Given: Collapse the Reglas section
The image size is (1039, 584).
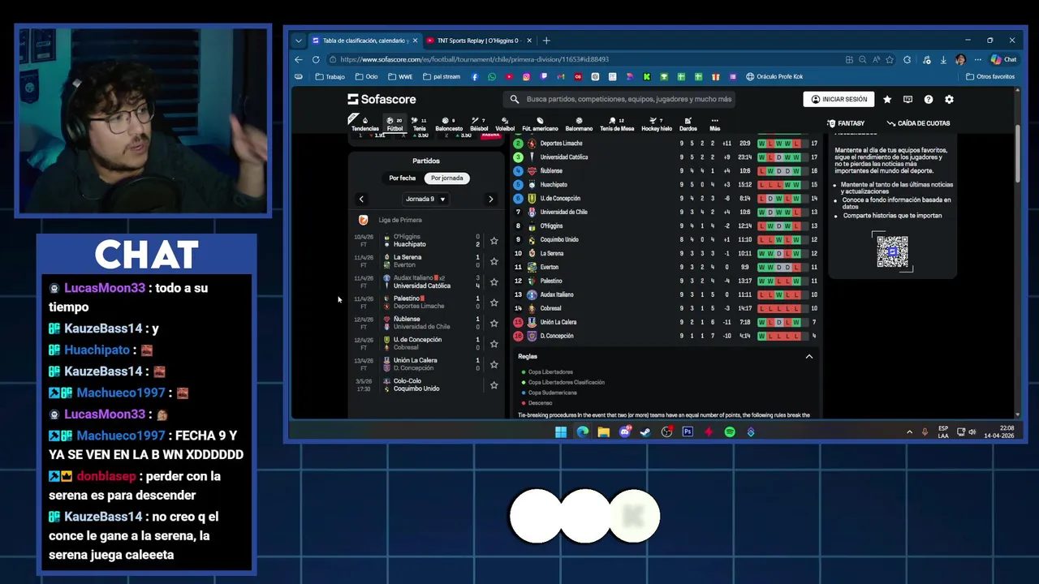Looking at the screenshot, I should coord(808,356).
